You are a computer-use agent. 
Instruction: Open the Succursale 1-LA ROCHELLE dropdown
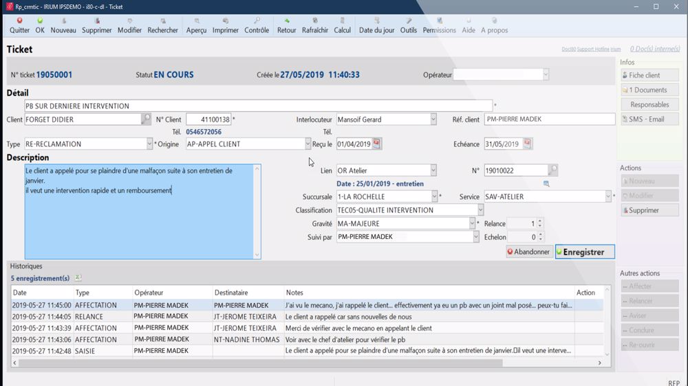point(434,196)
